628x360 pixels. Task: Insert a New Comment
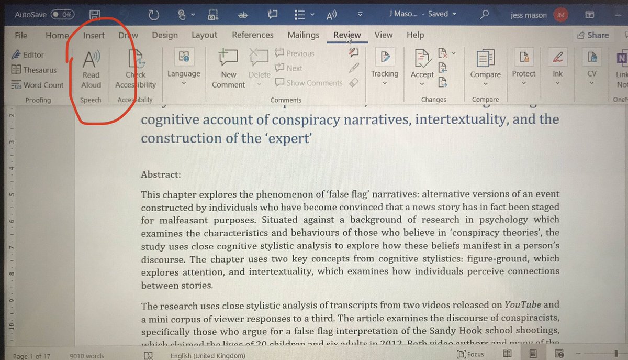pyautogui.click(x=229, y=68)
